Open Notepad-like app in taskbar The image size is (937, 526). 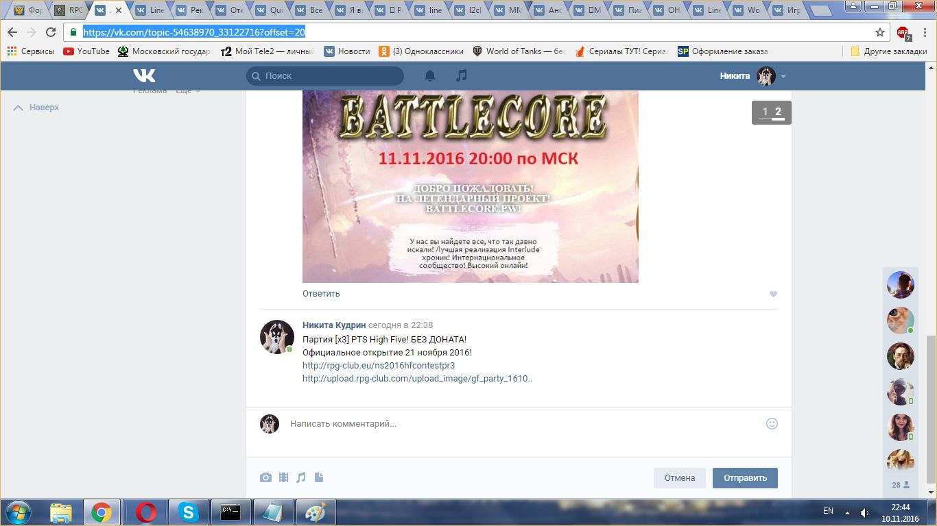point(272,512)
